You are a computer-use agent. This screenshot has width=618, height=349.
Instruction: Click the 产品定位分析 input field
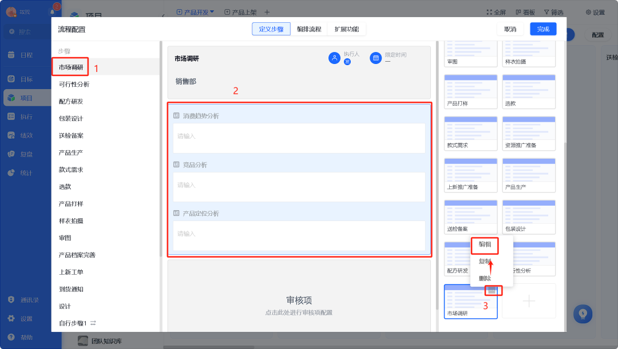(299, 236)
